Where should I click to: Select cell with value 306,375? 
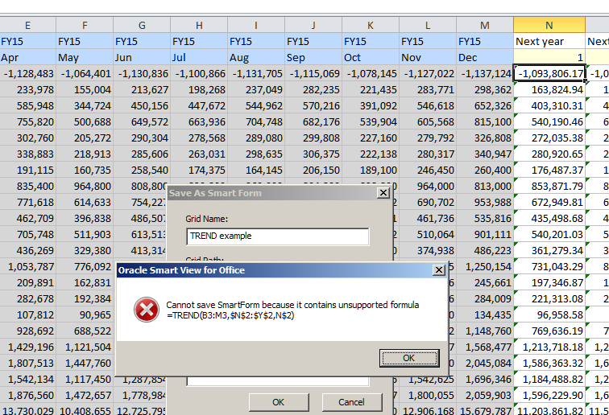pos(313,154)
